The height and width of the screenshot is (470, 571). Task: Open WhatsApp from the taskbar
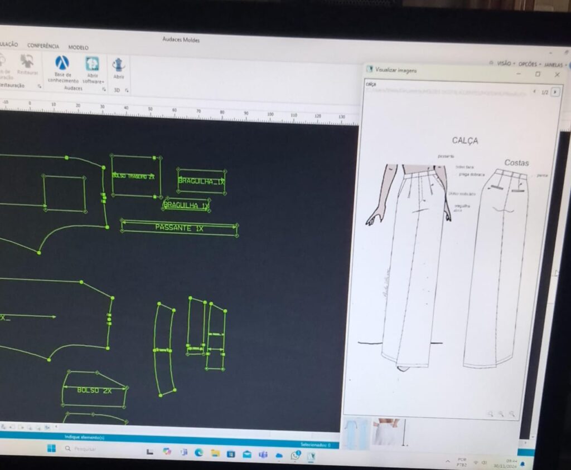pos(295,455)
